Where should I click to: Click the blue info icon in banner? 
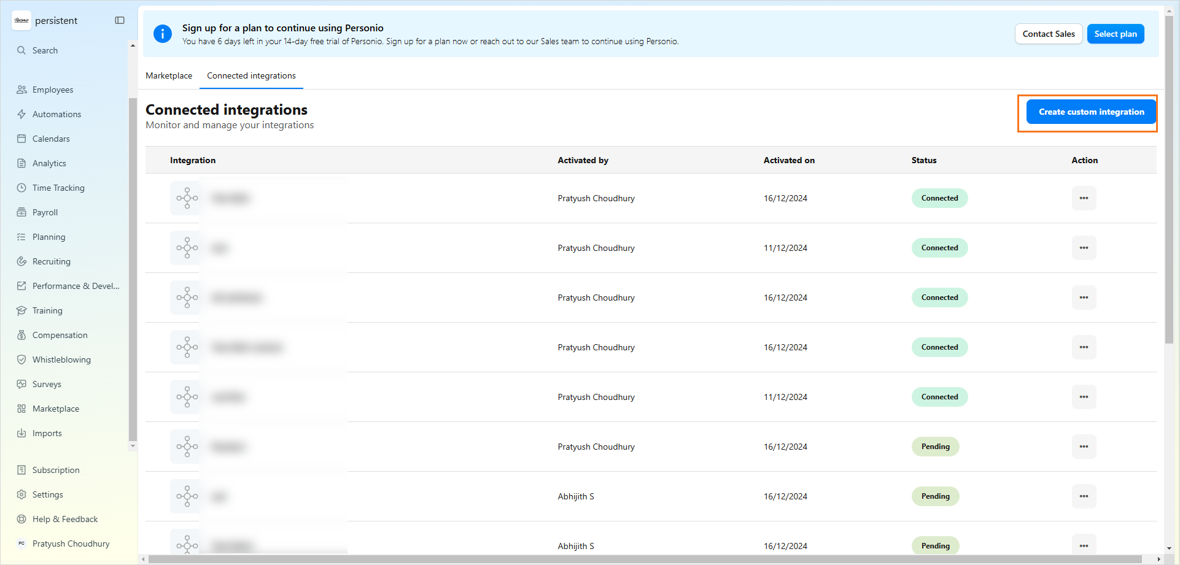click(x=163, y=34)
